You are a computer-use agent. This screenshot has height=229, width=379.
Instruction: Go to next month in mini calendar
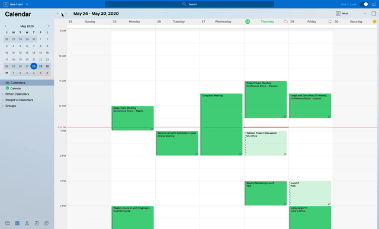[49, 26]
